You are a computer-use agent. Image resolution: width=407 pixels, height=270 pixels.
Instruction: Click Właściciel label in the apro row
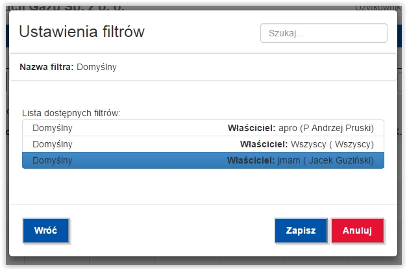(251, 128)
